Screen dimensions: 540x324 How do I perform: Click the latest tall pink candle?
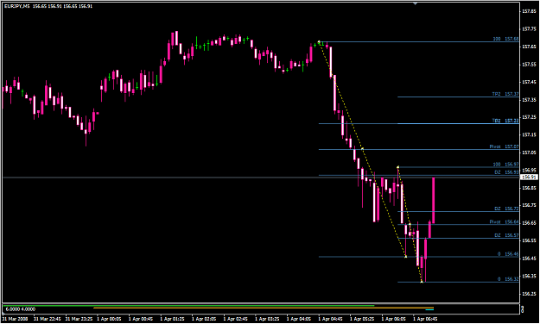pyautogui.click(x=433, y=200)
